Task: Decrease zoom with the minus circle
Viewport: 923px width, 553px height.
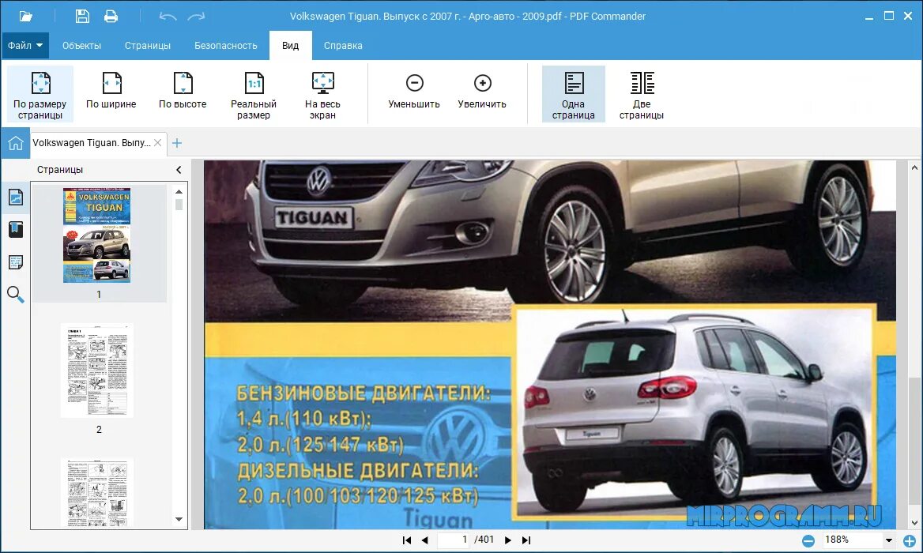Action: click(x=808, y=540)
